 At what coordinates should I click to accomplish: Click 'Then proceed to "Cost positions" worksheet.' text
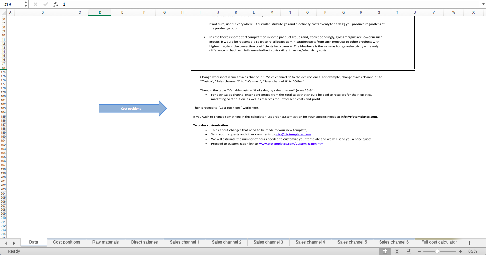pos(226,108)
